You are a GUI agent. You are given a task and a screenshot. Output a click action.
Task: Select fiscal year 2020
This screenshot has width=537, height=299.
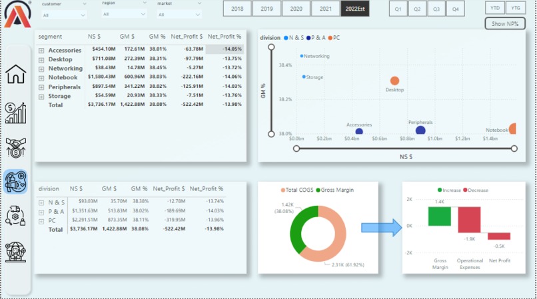tap(296, 9)
